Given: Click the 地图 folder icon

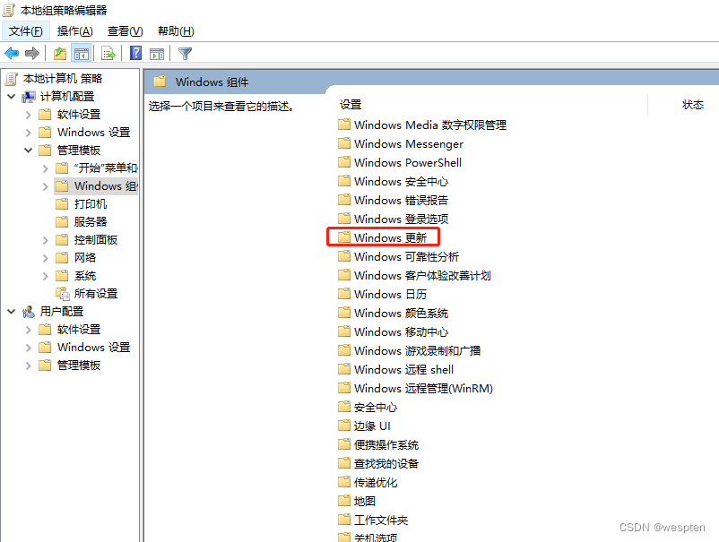Looking at the screenshot, I should pyautogui.click(x=344, y=501).
